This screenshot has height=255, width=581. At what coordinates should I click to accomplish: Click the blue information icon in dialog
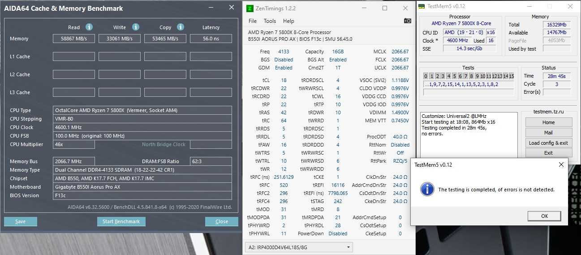pos(427,189)
